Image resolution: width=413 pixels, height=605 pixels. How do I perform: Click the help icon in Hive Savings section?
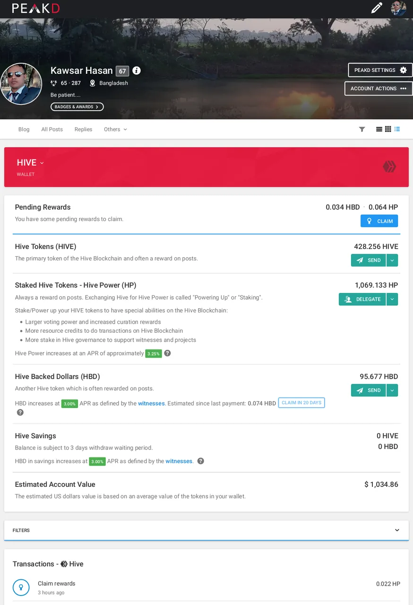201,461
